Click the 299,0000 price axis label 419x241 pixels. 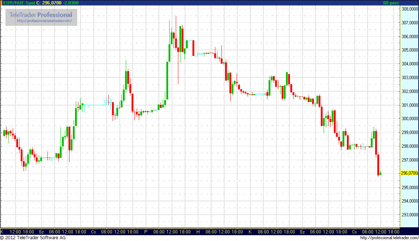[410, 132]
